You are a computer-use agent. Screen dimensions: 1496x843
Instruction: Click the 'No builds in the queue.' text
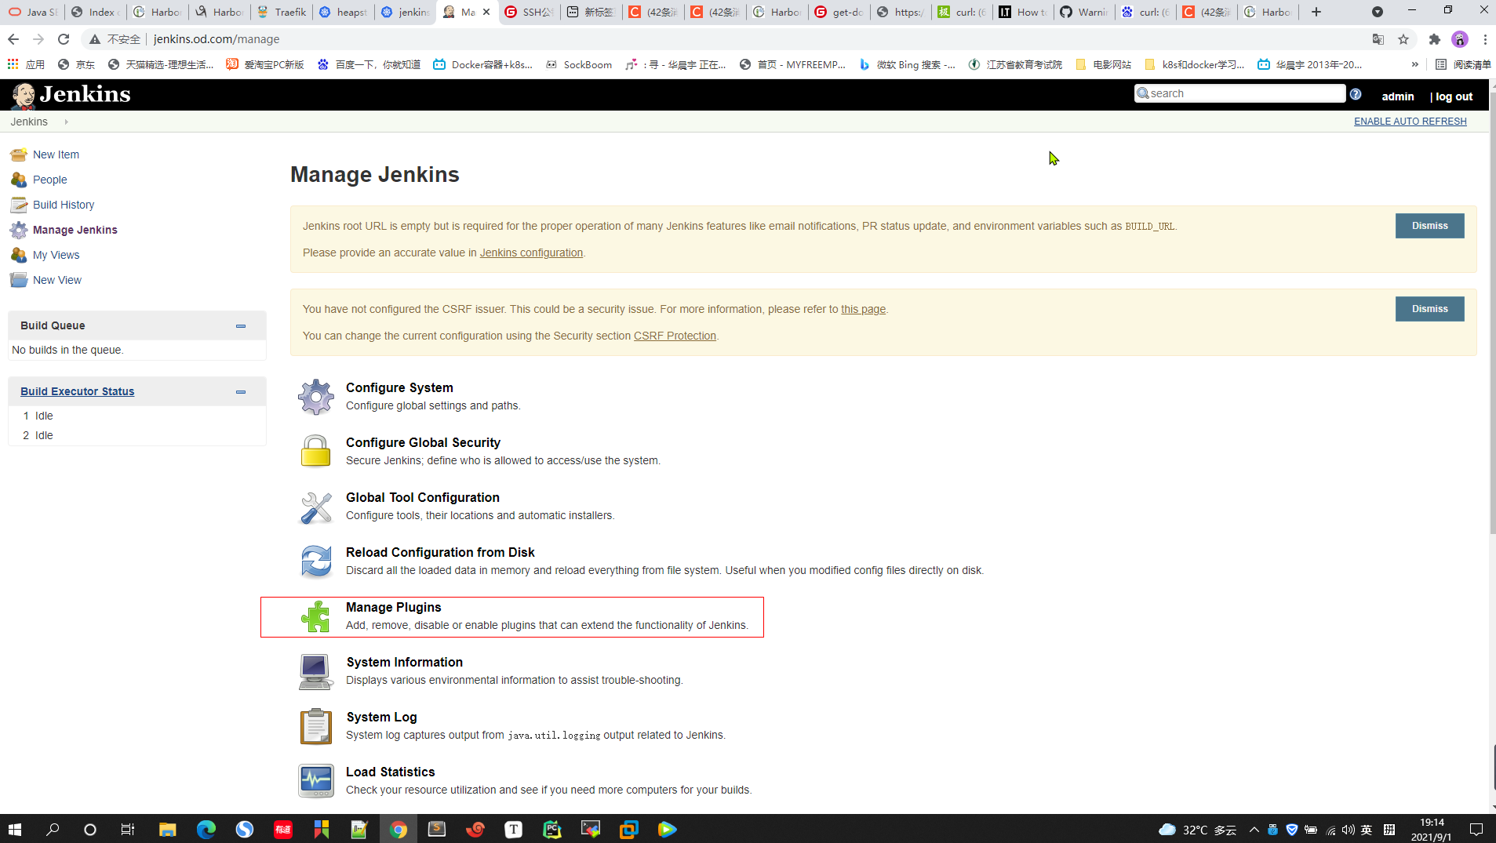click(67, 350)
